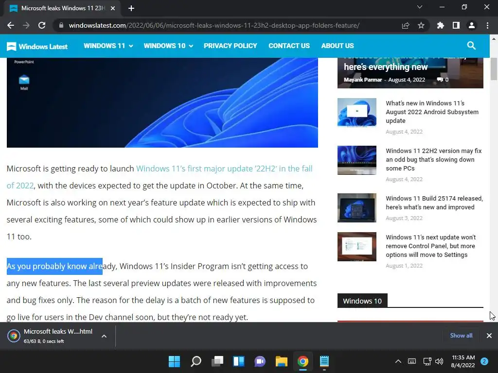Expand the Windows 10 navigation menu
The height and width of the screenshot is (373, 498).
(168, 46)
